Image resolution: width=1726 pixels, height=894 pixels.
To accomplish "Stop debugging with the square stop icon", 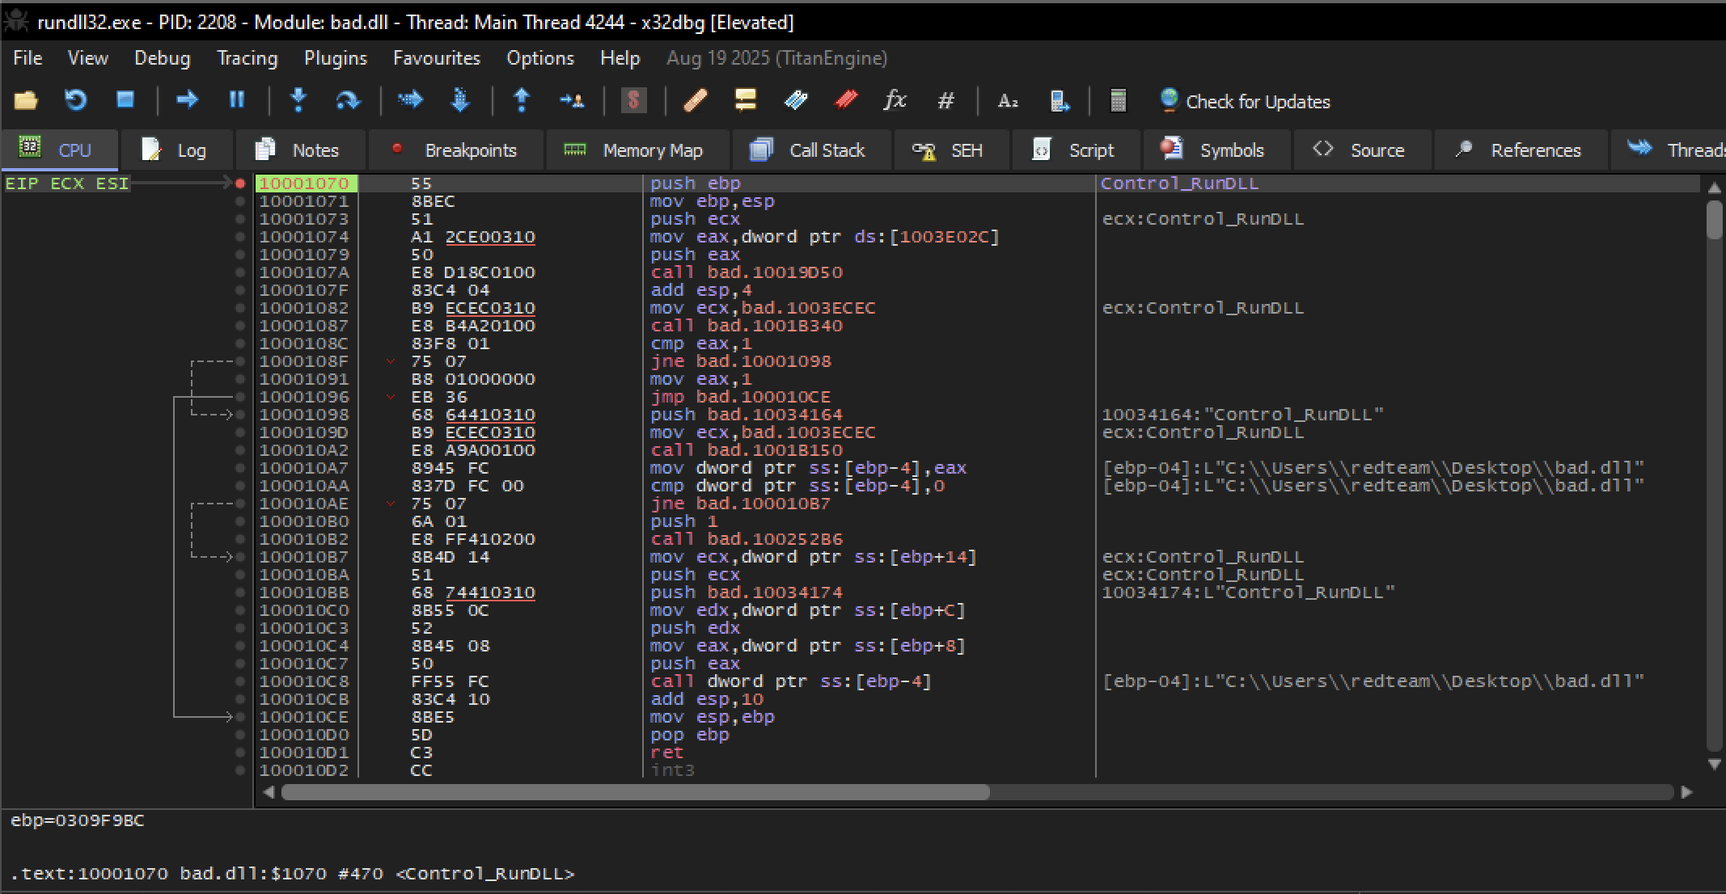I will 125,100.
